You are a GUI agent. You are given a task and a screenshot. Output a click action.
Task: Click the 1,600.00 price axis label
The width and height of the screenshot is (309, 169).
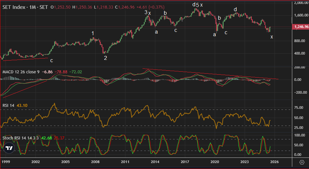coord(301,15)
